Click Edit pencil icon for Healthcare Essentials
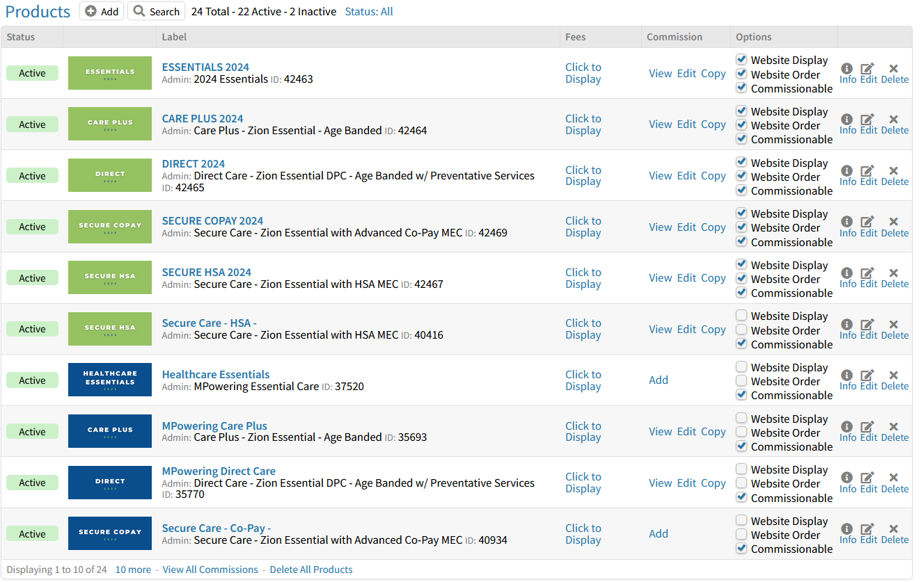 868,375
